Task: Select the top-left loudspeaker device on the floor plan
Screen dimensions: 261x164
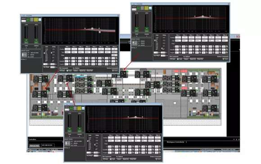Action: pos(41,79)
